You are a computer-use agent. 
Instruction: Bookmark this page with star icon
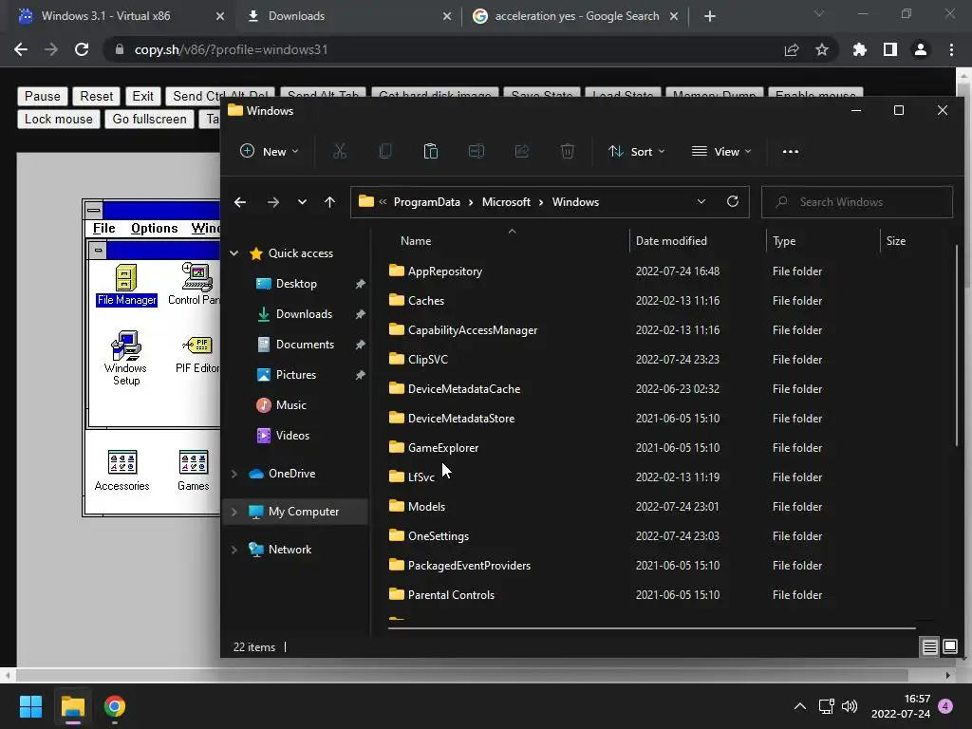[822, 49]
